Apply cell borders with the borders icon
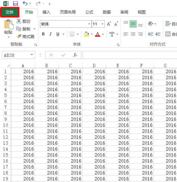Screen dimensions: 177x182 [72, 34]
